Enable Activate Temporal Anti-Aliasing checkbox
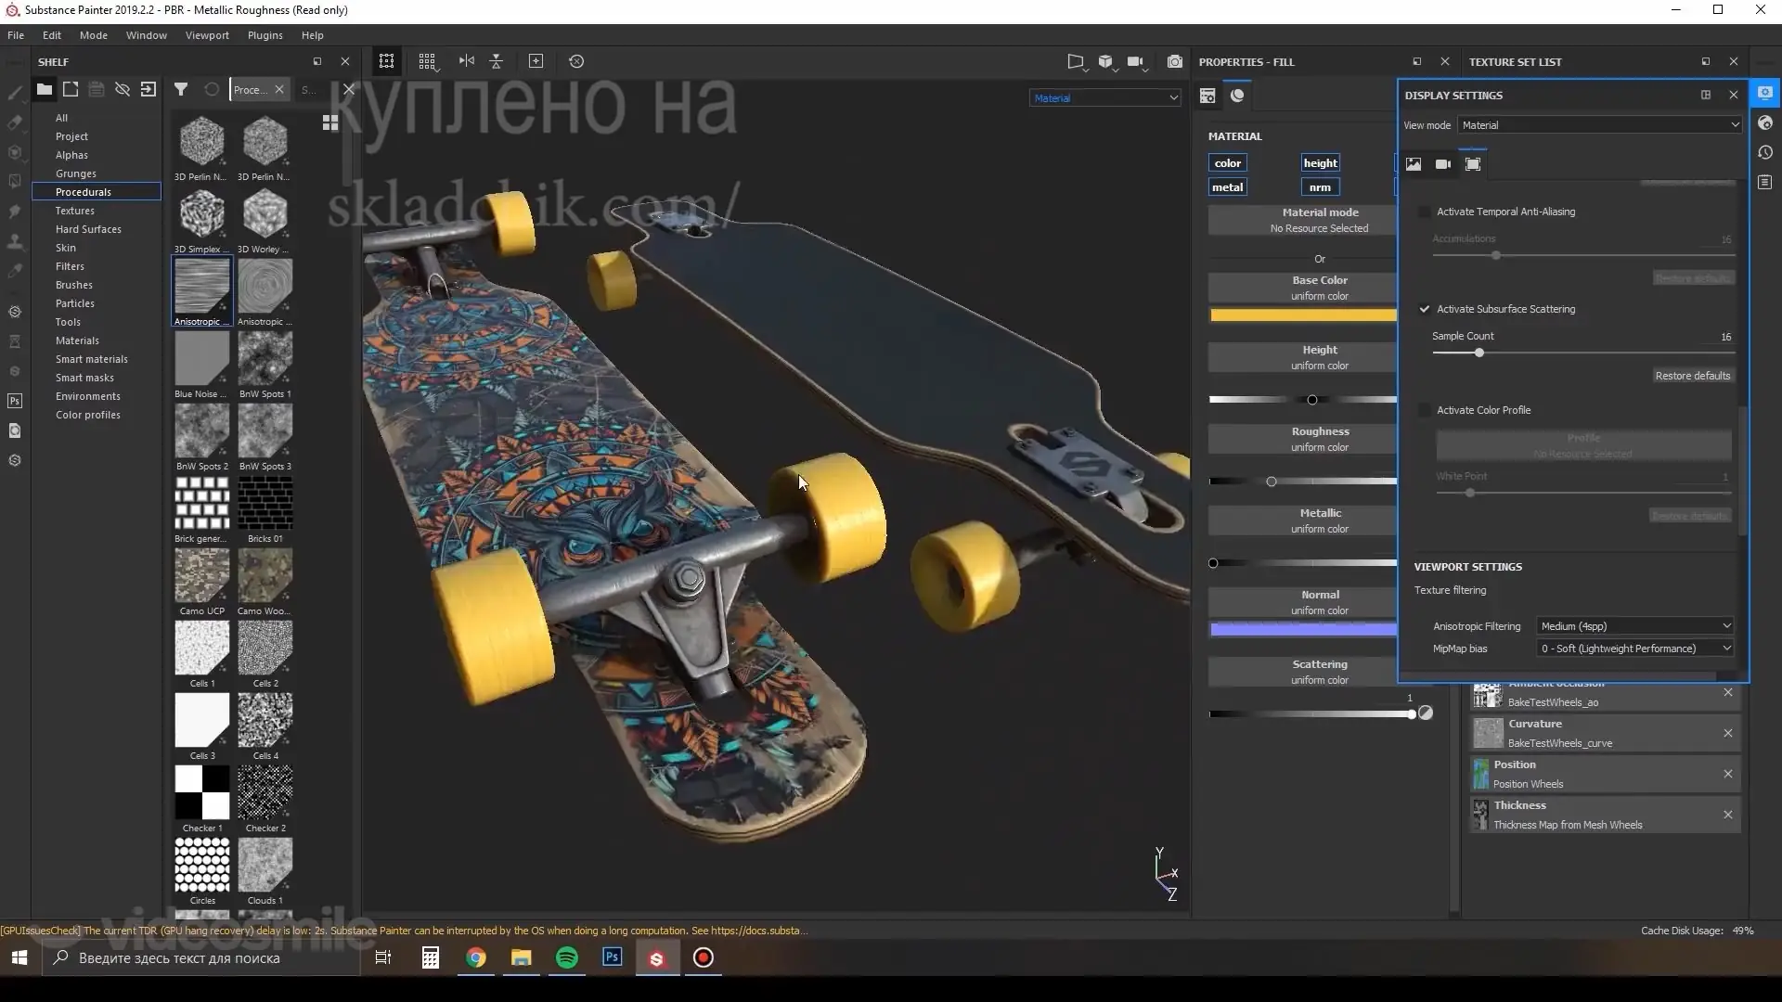1782x1002 pixels. pyautogui.click(x=1425, y=212)
